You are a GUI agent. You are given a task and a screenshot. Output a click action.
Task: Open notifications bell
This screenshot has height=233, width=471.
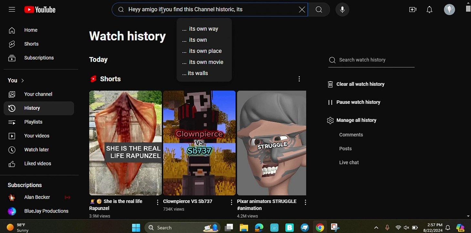pyautogui.click(x=429, y=10)
